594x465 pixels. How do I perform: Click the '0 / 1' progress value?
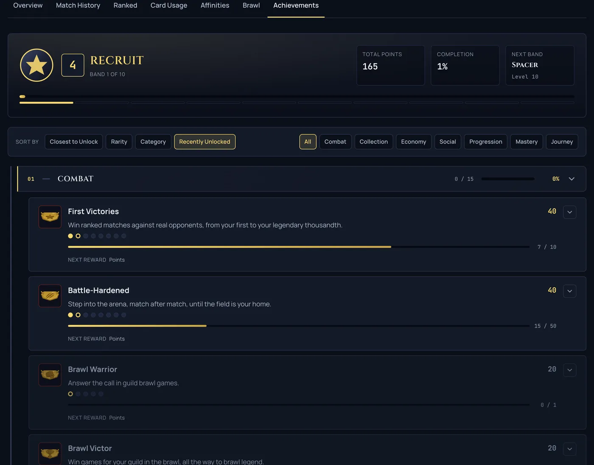[548, 405]
